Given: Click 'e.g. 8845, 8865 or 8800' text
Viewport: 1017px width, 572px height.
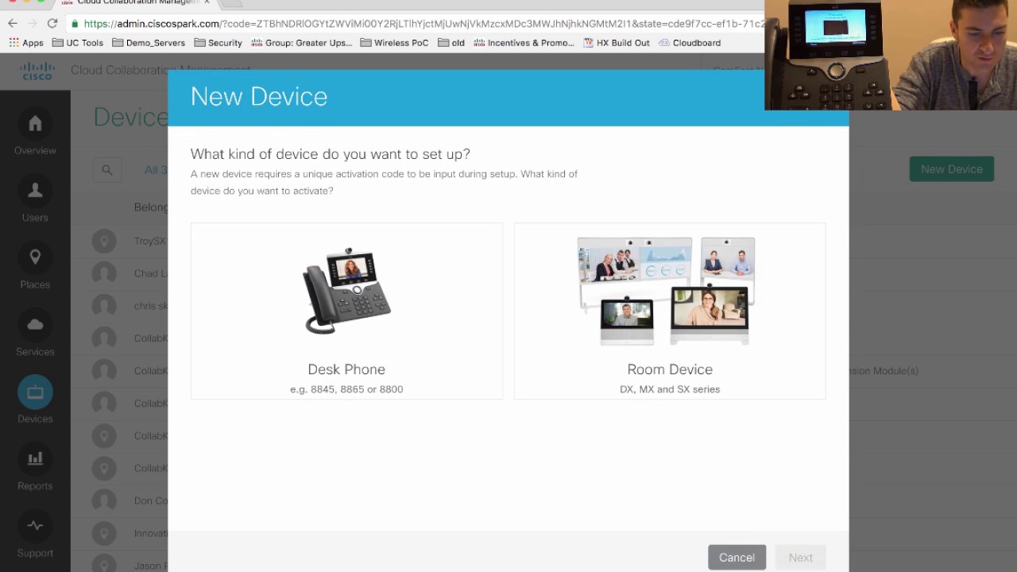Looking at the screenshot, I should pos(346,389).
